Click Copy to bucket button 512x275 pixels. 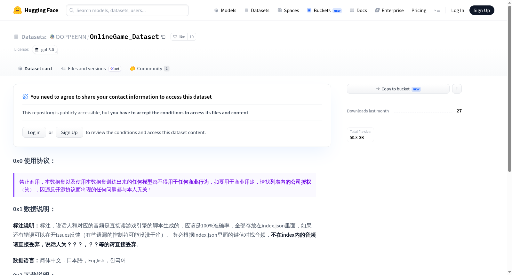[398, 89]
